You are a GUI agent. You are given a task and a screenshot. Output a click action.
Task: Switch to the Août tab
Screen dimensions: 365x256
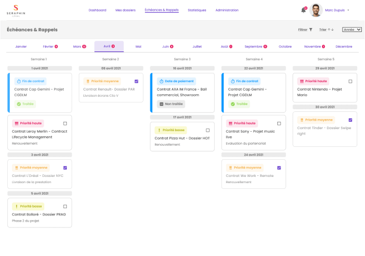(x=226, y=46)
